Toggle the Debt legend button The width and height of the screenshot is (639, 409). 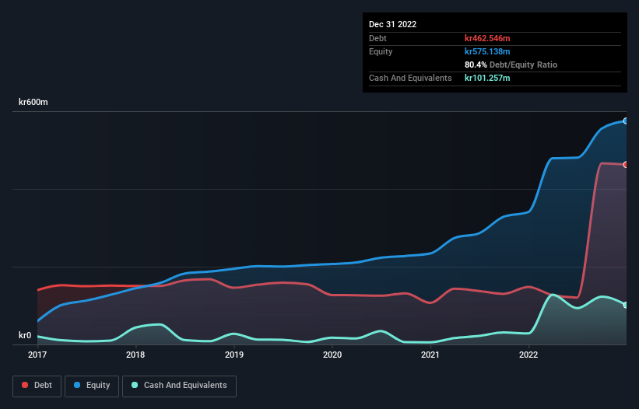37,386
